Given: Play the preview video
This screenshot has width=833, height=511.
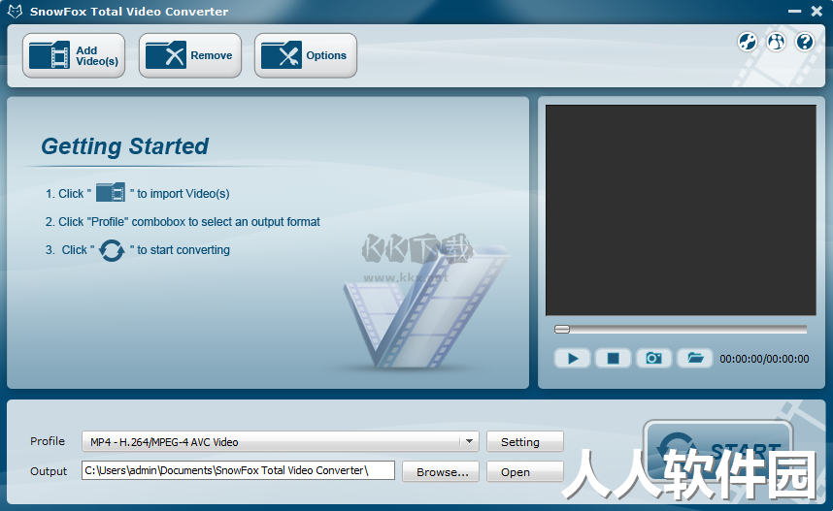Looking at the screenshot, I should coord(572,359).
